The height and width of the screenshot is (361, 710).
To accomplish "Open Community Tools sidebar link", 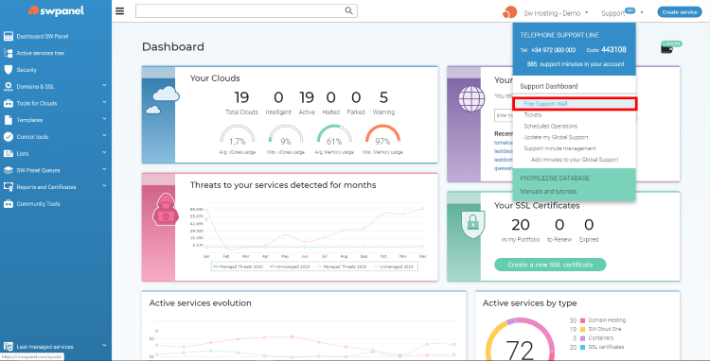I will tap(38, 204).
